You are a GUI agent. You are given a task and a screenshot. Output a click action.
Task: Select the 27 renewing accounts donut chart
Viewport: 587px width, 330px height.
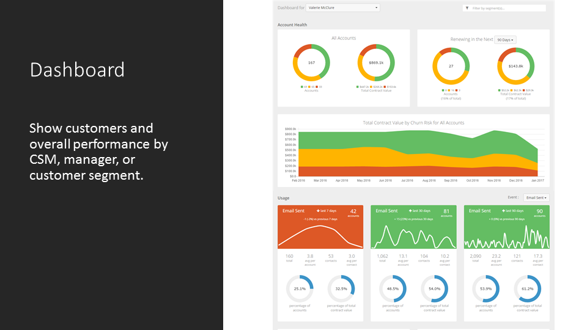click(451, 66)
